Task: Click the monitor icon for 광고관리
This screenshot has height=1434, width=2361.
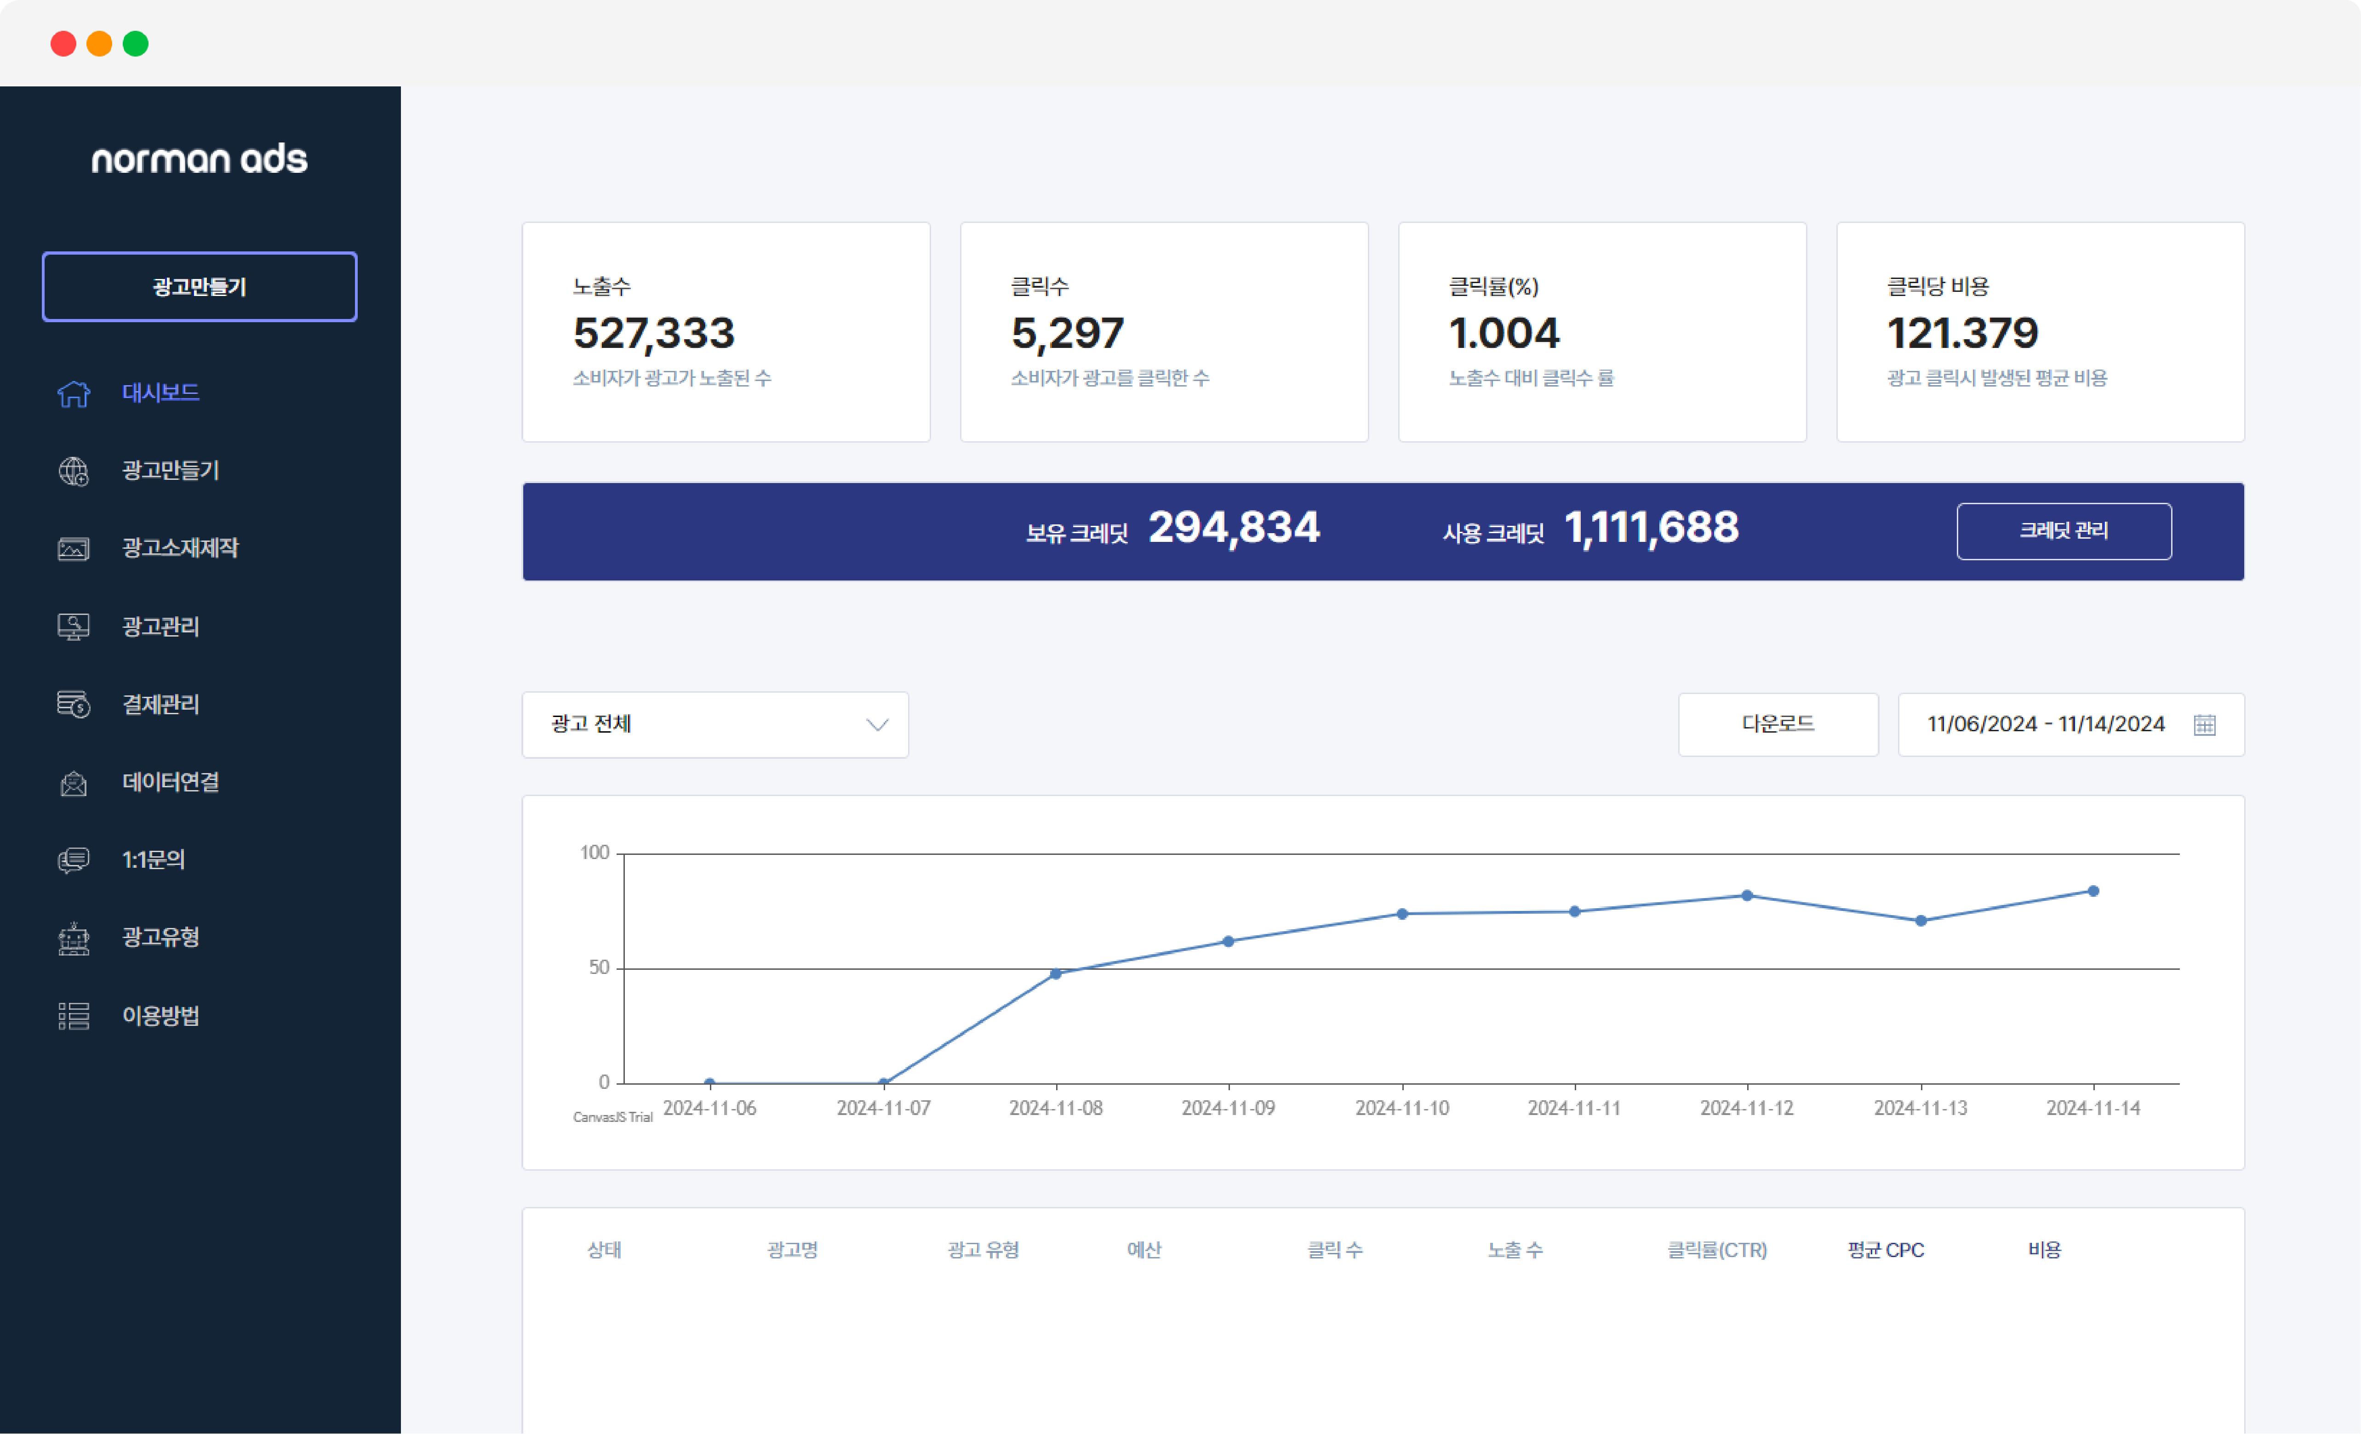Action: [74, 626]
